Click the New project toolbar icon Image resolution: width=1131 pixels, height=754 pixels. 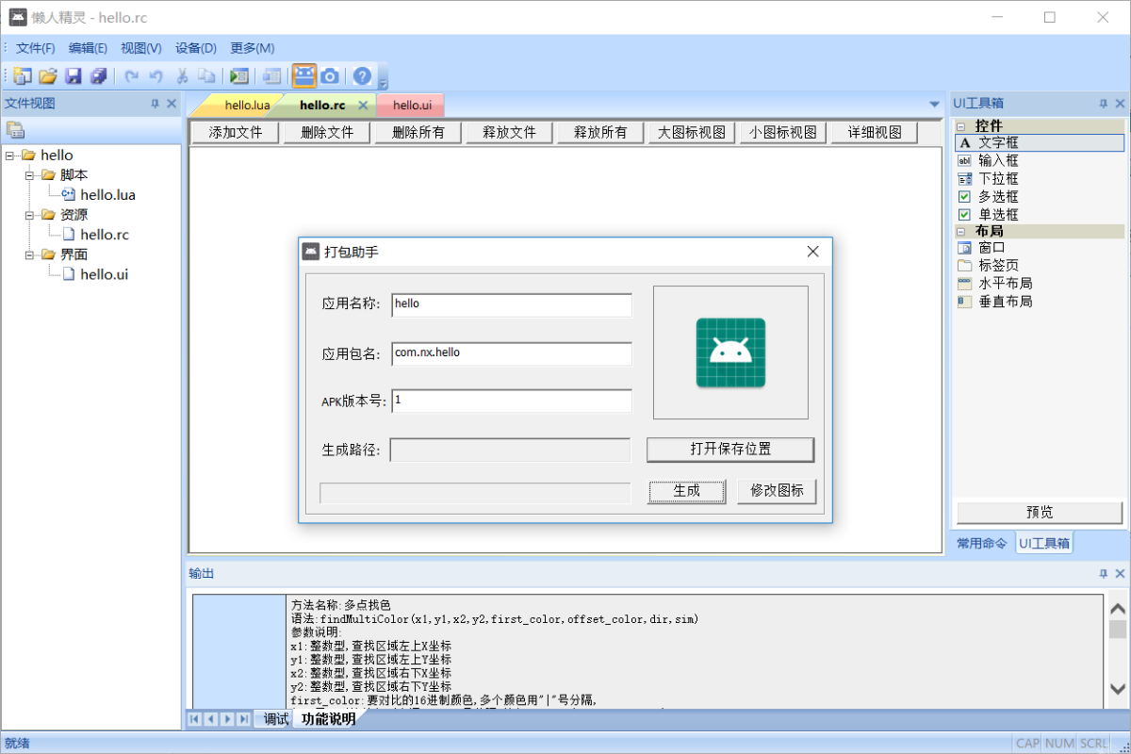pyautogui.click(x=23, y=76)
